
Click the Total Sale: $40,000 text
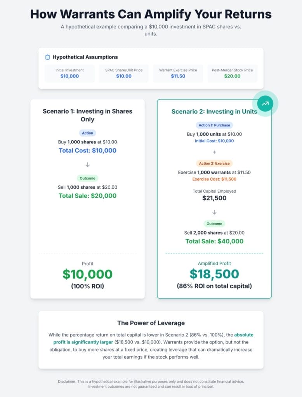pyautogui.click(x=214, y=241)
